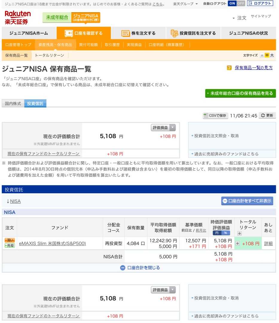Collapse with 口座合計を閉じる
The height and width of the screenshot is (323, 279).
click(140, 268)
